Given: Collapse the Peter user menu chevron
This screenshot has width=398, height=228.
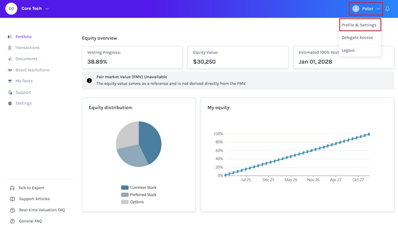Looking at the screenshot, I should tap(378, 9).
